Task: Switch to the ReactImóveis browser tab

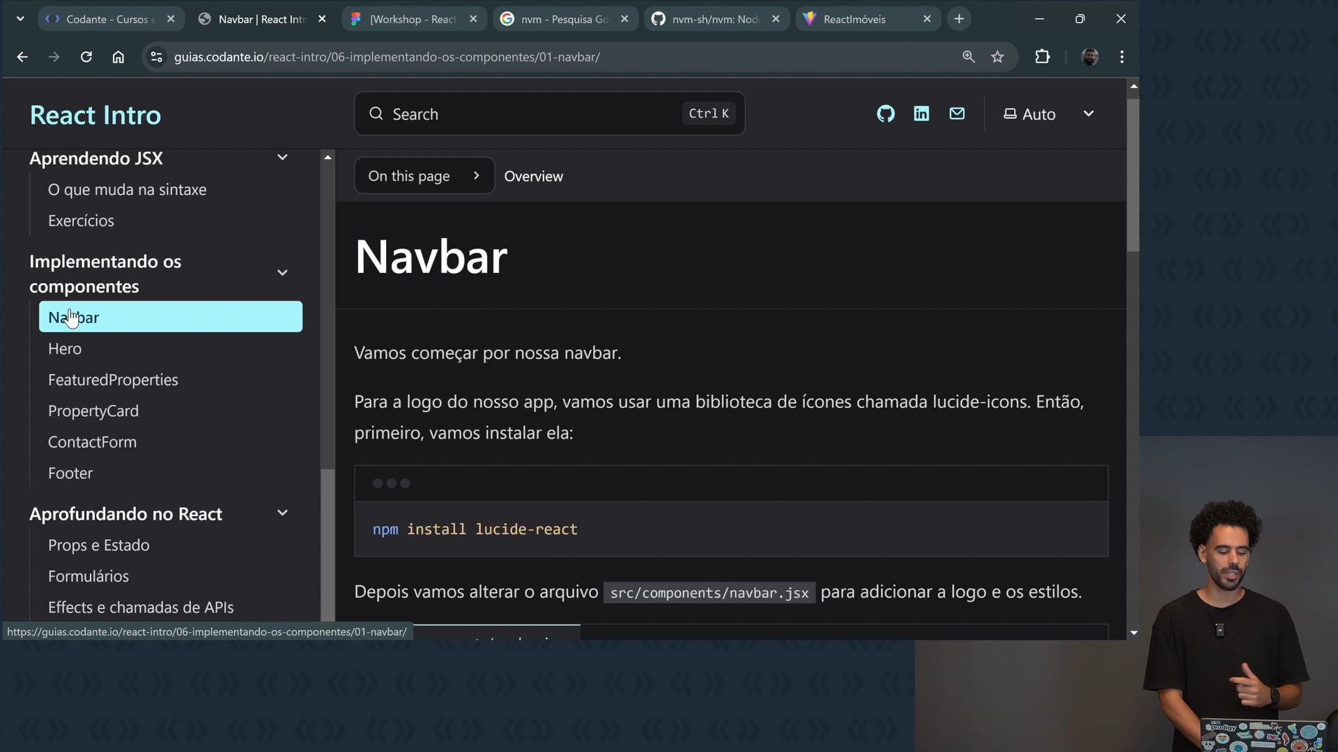Action: [x=854, y=19]
